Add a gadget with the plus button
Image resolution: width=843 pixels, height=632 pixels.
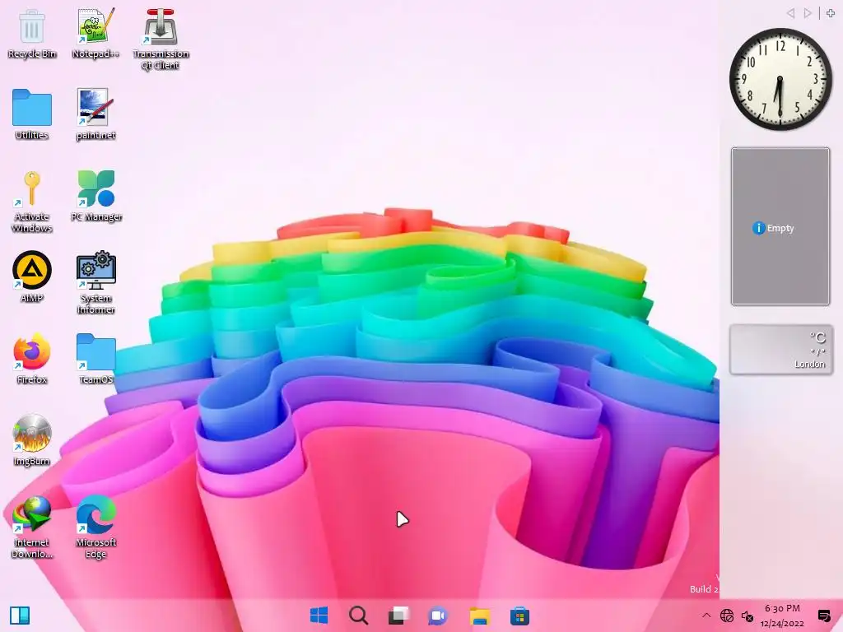tap(831, 13)
